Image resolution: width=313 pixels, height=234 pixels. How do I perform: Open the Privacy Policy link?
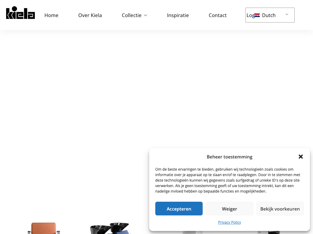(x=230, y=222)
